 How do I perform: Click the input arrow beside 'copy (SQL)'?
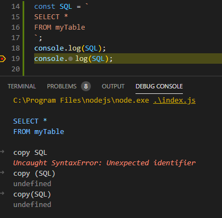coord(2,172)
